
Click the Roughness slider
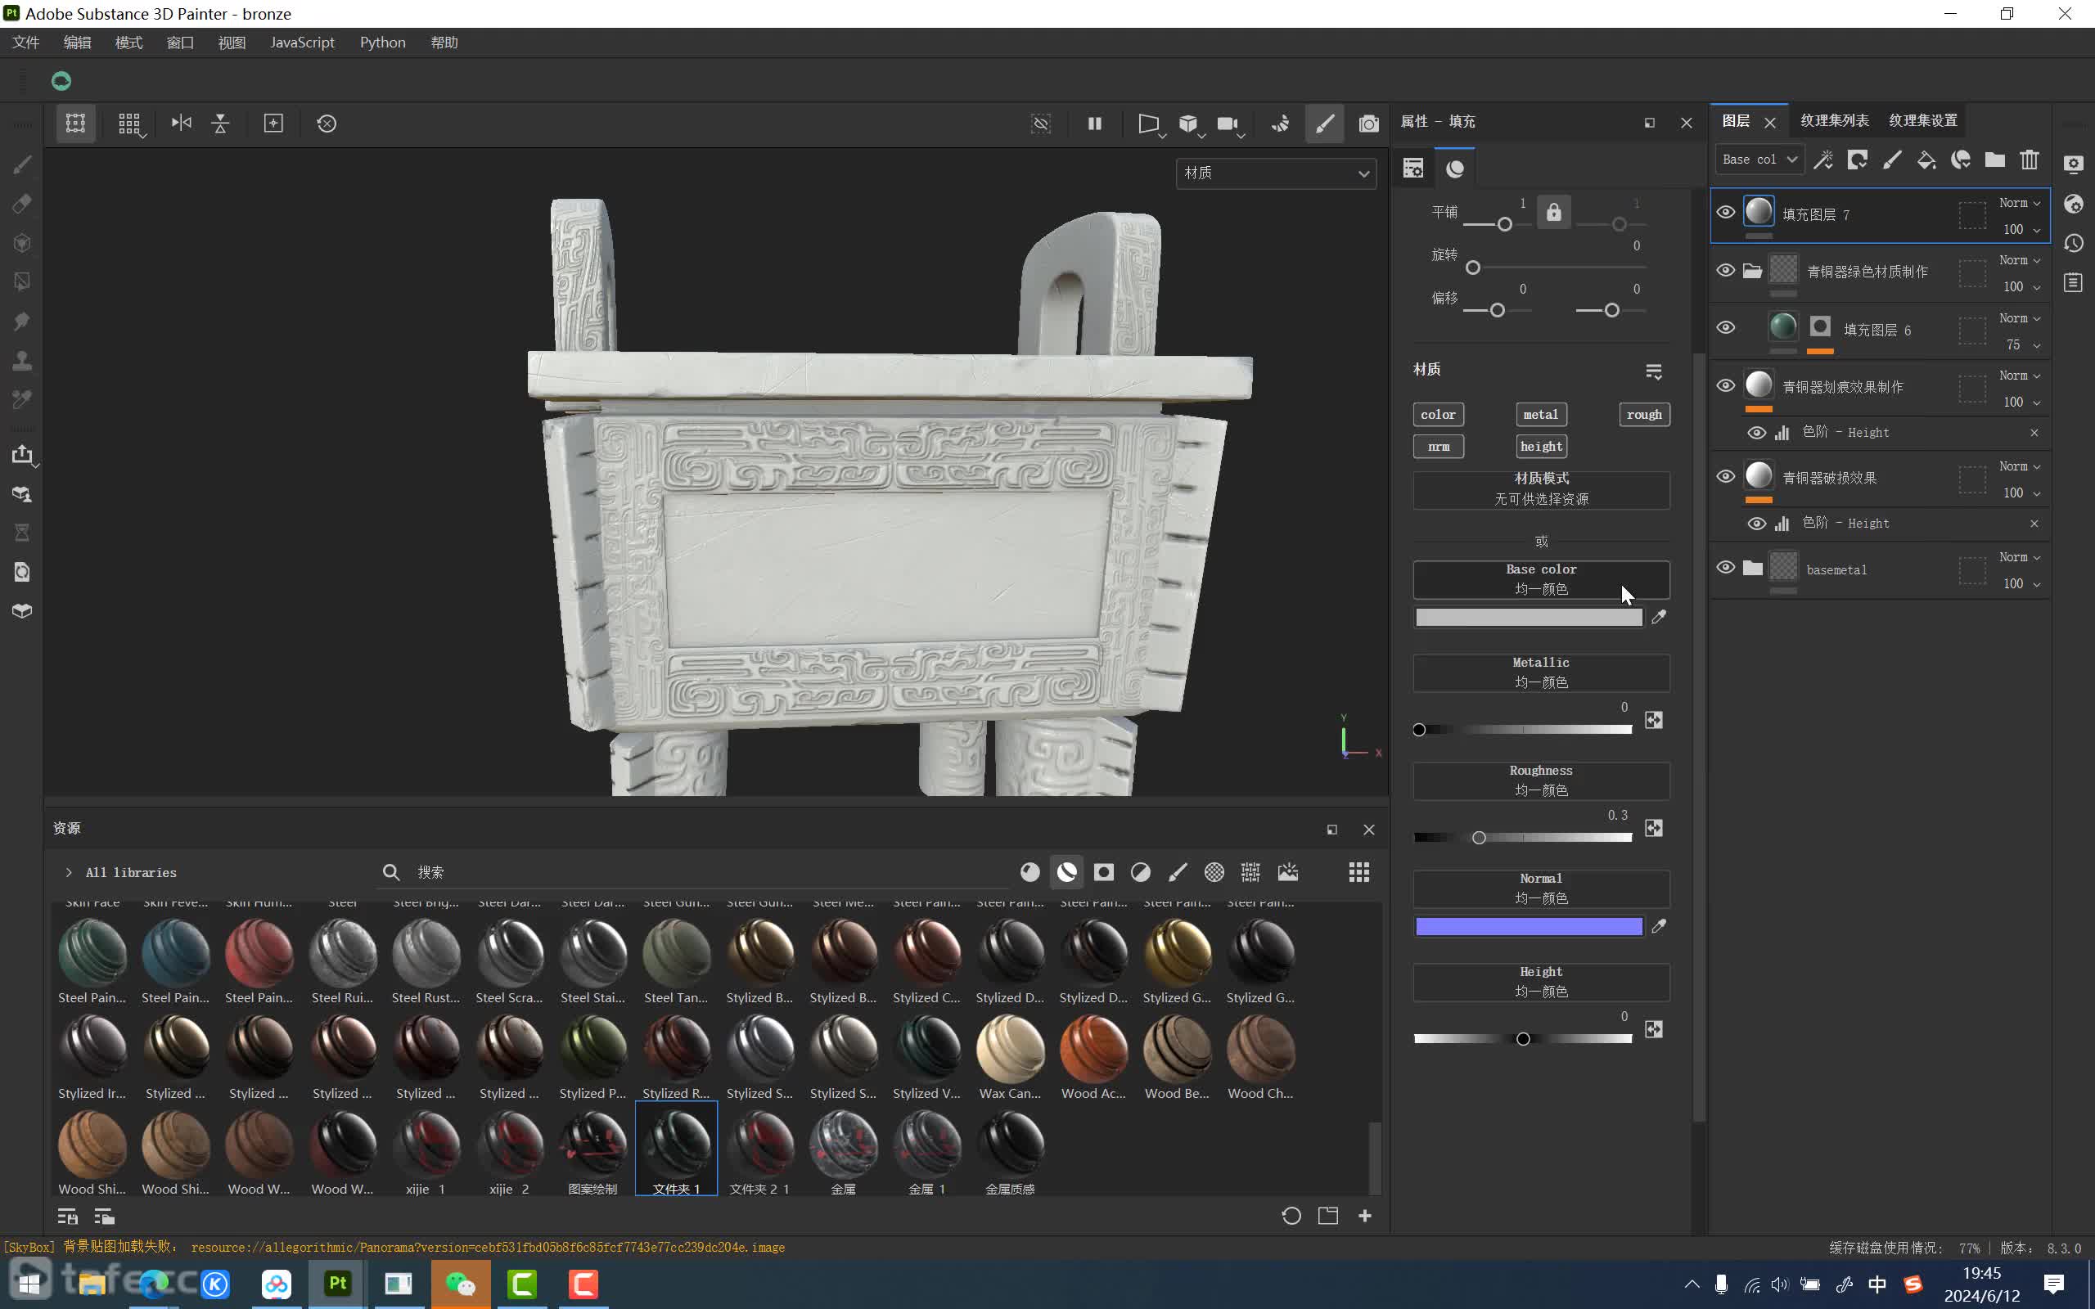[x=1523, y=837]
